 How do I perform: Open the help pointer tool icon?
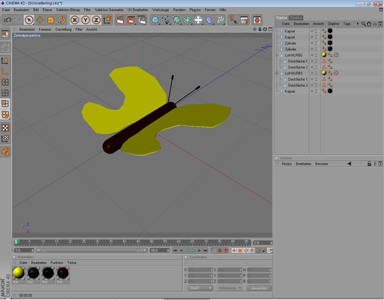point(233,20)
